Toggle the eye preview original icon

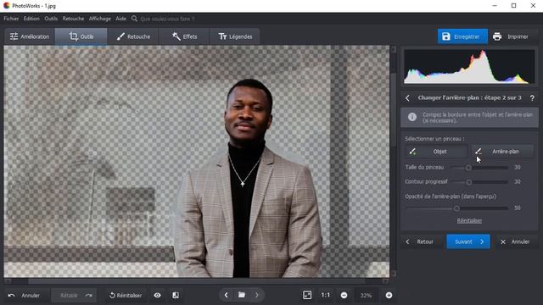(x=157, y=296)
